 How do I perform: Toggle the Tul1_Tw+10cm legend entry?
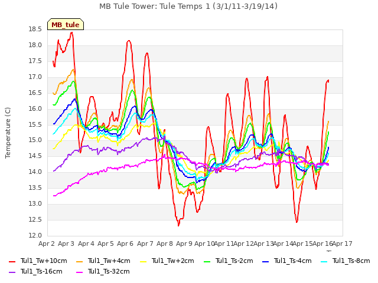click(38, 261)
